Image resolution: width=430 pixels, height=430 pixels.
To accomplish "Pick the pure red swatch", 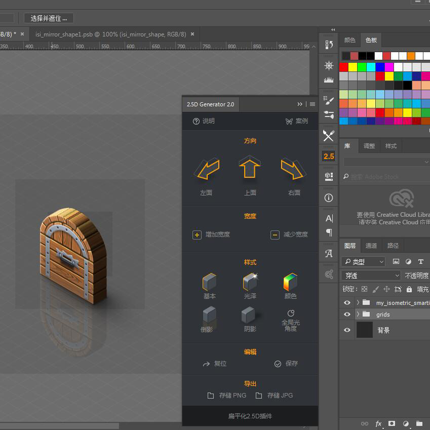I will [344, 67].
